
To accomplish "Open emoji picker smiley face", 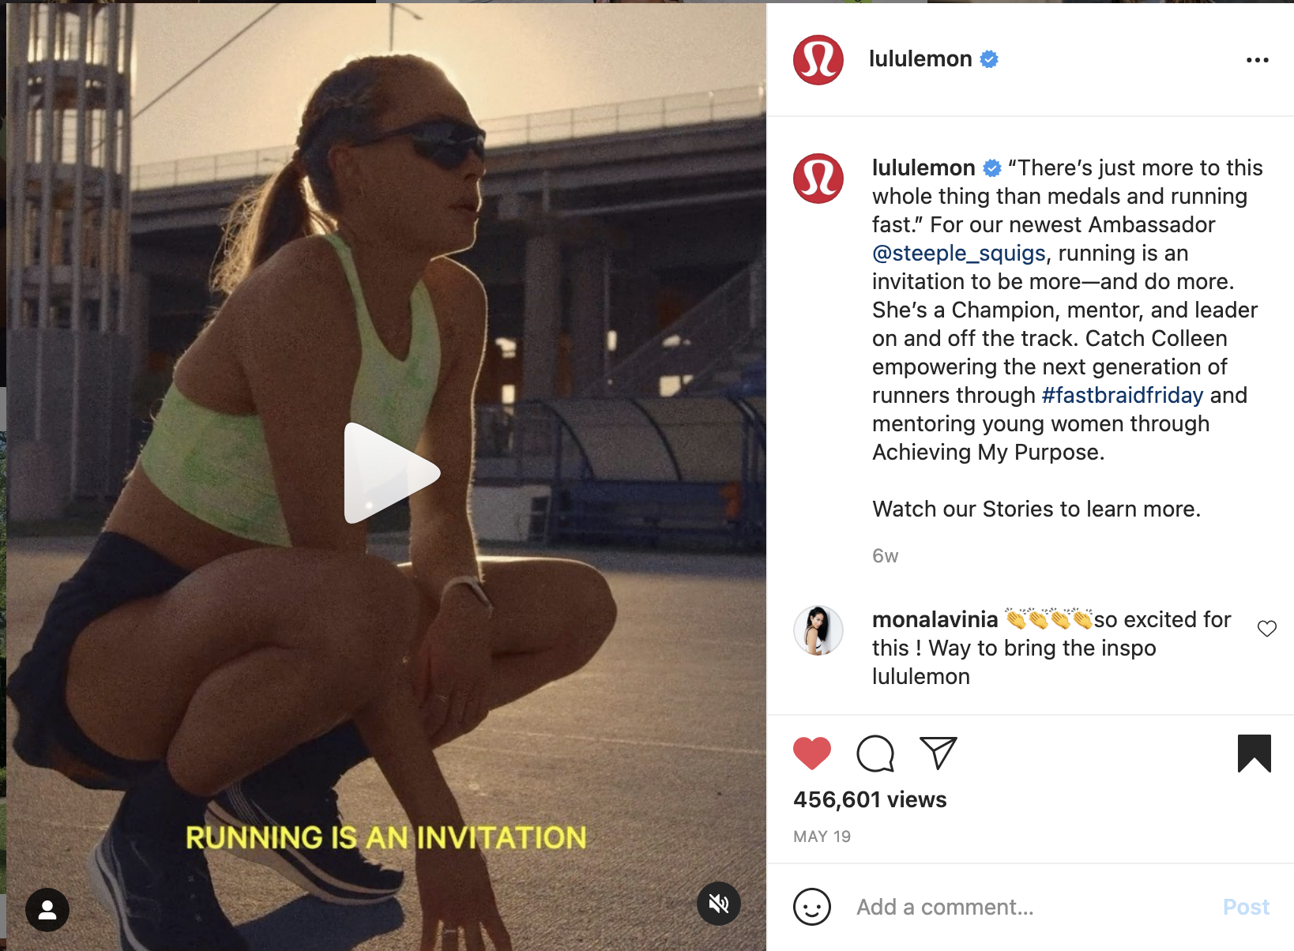I will (812, 907).
